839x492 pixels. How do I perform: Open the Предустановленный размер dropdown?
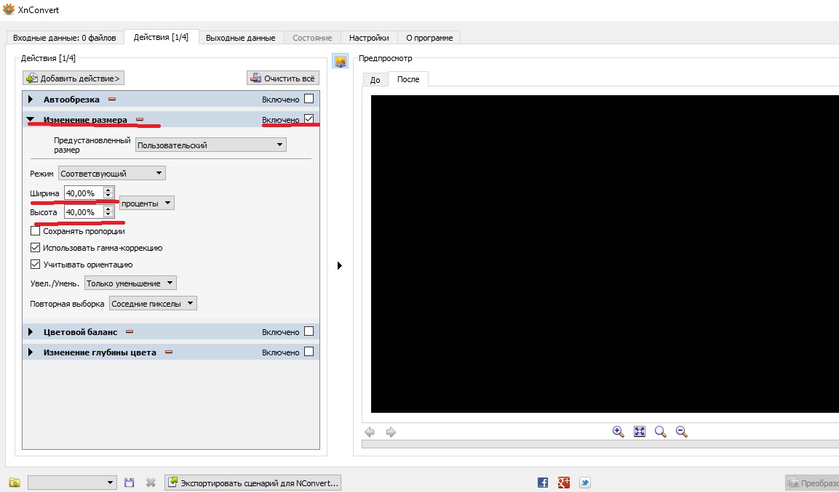(211, 145)
